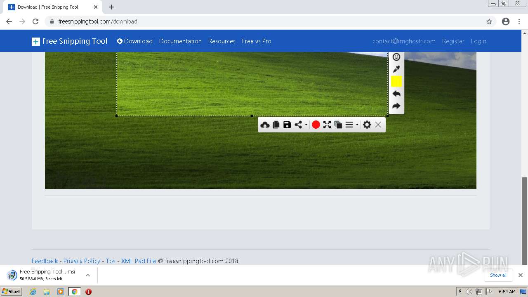Launch Internet Explorer from taskbar
The height and width of the screenshot is (297, 528).
coord(33,292)
